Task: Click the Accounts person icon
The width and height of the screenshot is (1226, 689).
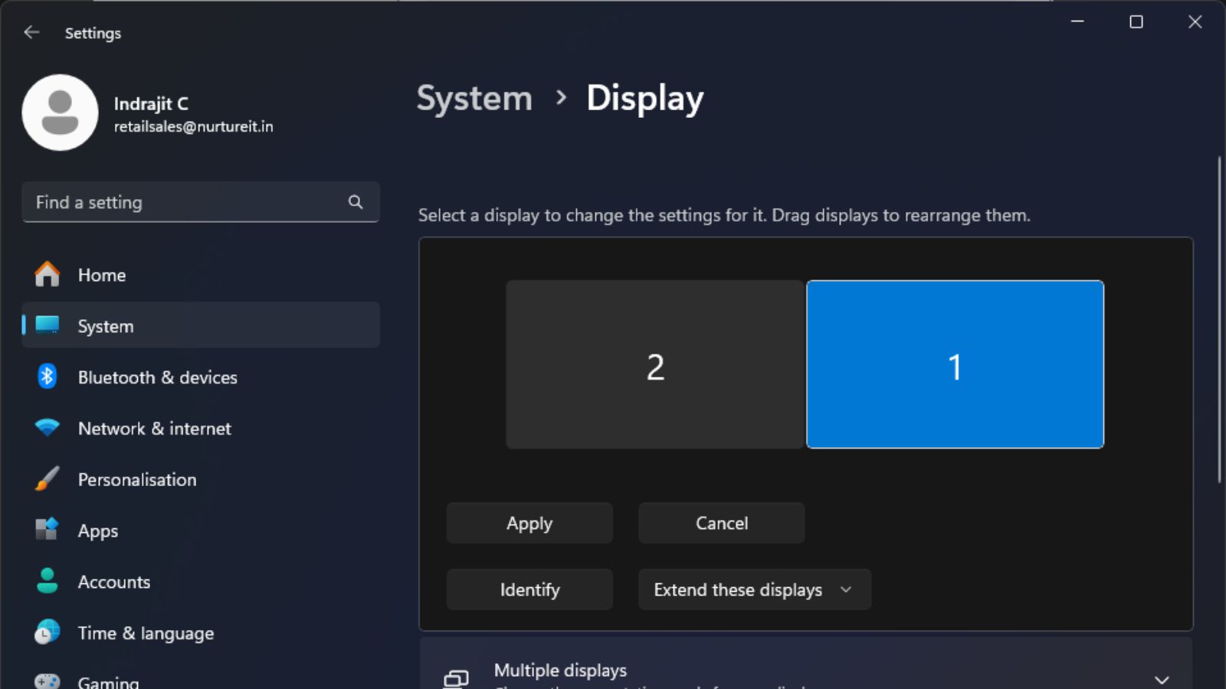Action: (47, 581)
